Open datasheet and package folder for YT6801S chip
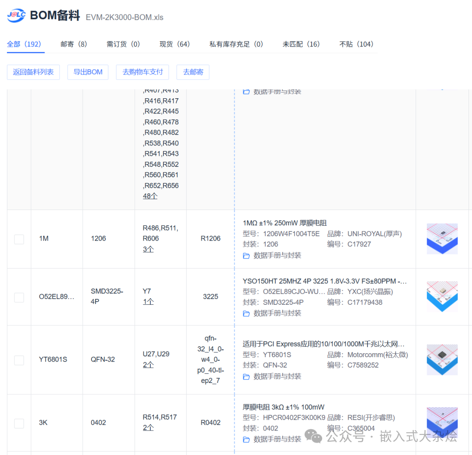 (x=246, y=376)
